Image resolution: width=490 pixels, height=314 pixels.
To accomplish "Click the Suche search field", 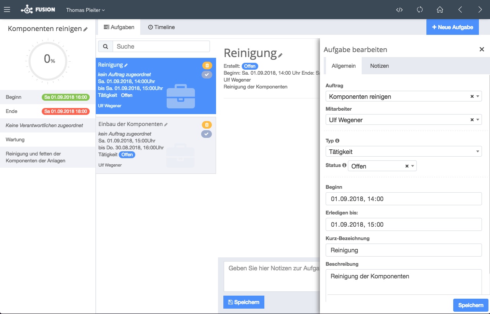I will tap(161, 46).
